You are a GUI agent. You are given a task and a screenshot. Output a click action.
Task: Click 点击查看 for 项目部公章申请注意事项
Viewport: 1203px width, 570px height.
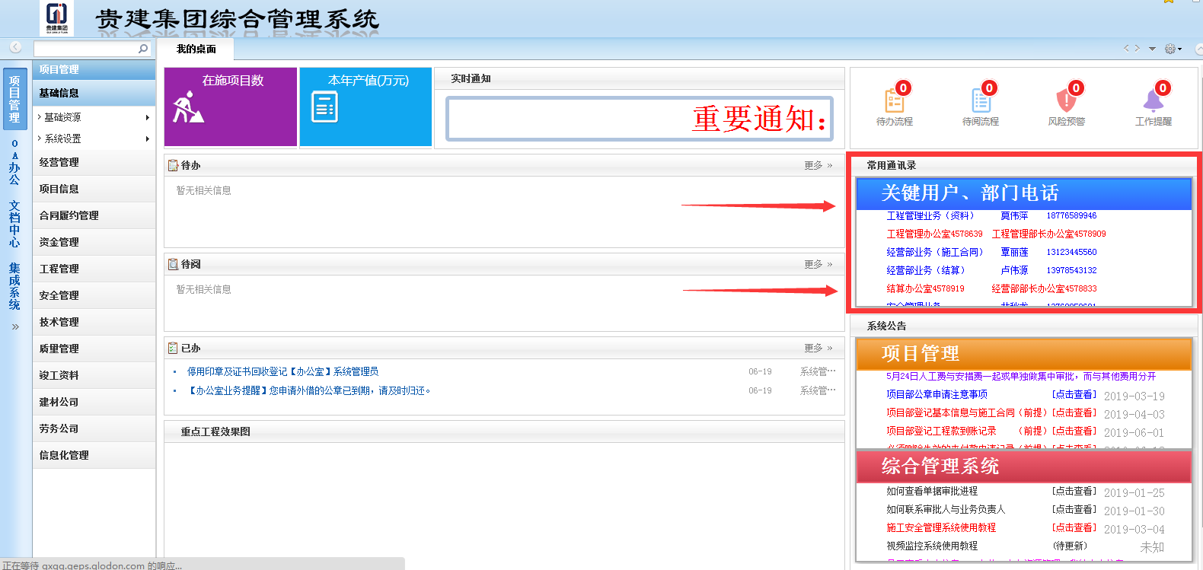[x=1074, y=395]
